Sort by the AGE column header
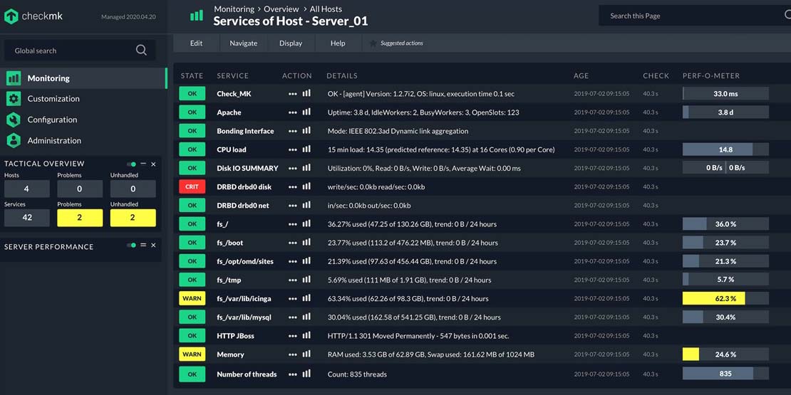The image size is (791, 395). click(581, 75)
